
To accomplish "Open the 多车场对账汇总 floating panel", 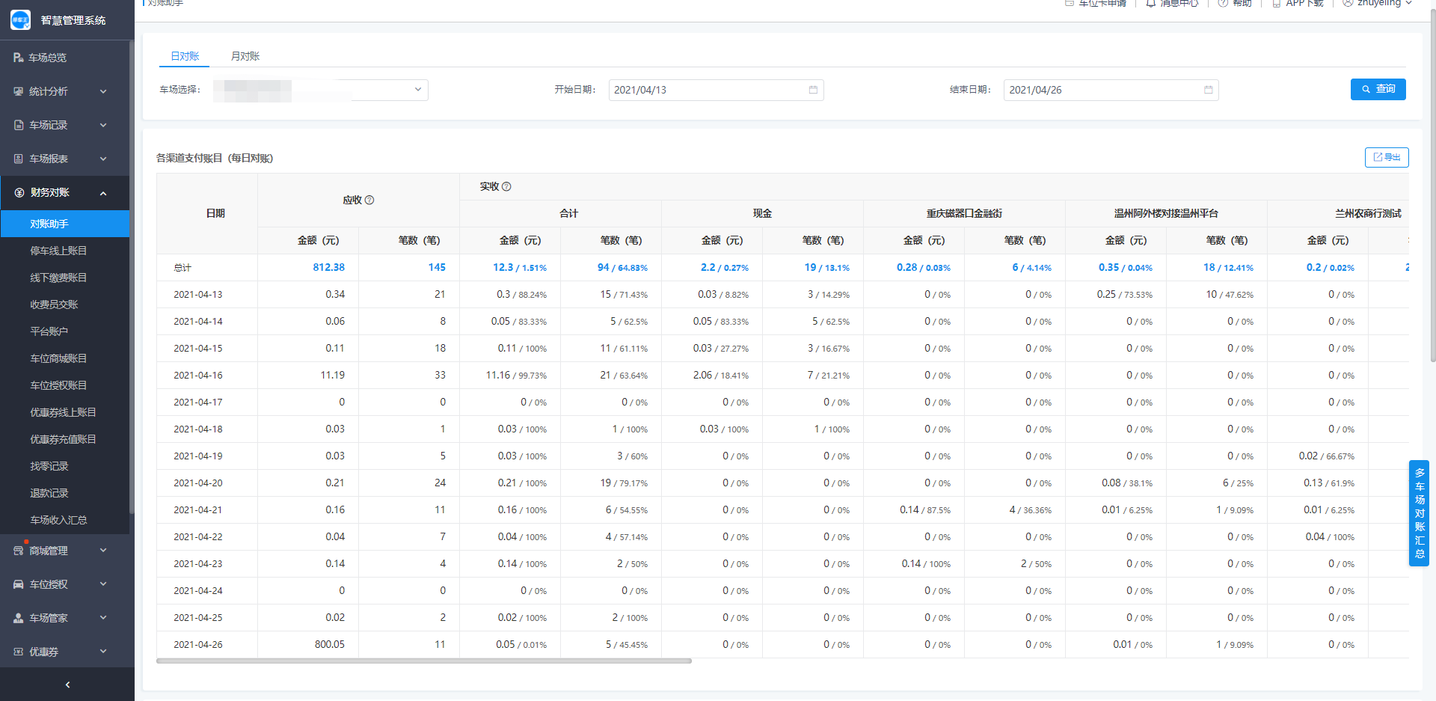I will [x=1419, y=513].
